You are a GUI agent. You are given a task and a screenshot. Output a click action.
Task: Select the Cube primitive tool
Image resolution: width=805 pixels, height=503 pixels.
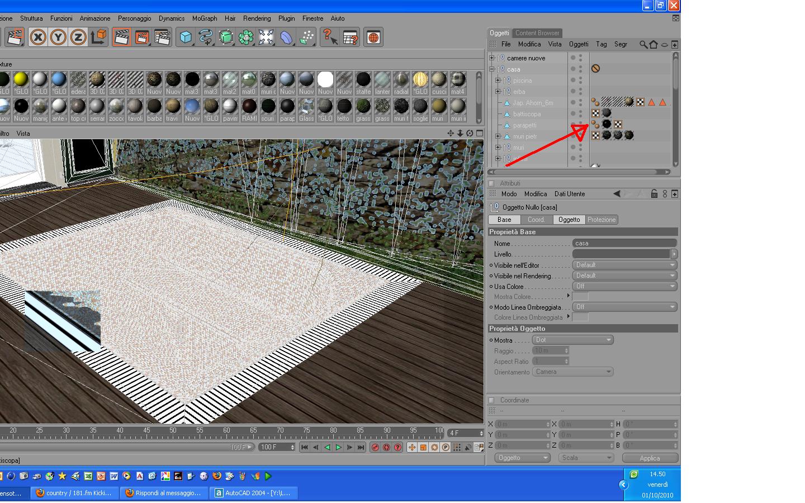pyautogui.click(x=186, y=37)
